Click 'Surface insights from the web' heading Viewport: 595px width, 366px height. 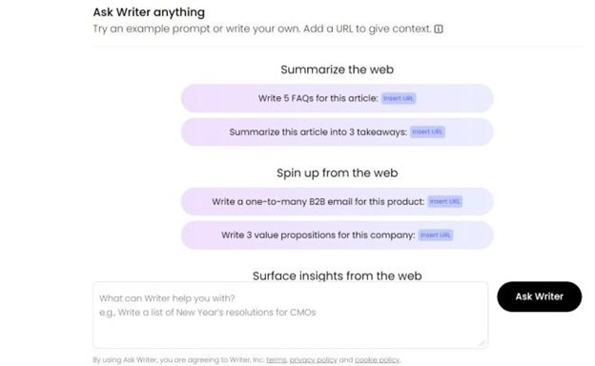(x=337, y=275)
